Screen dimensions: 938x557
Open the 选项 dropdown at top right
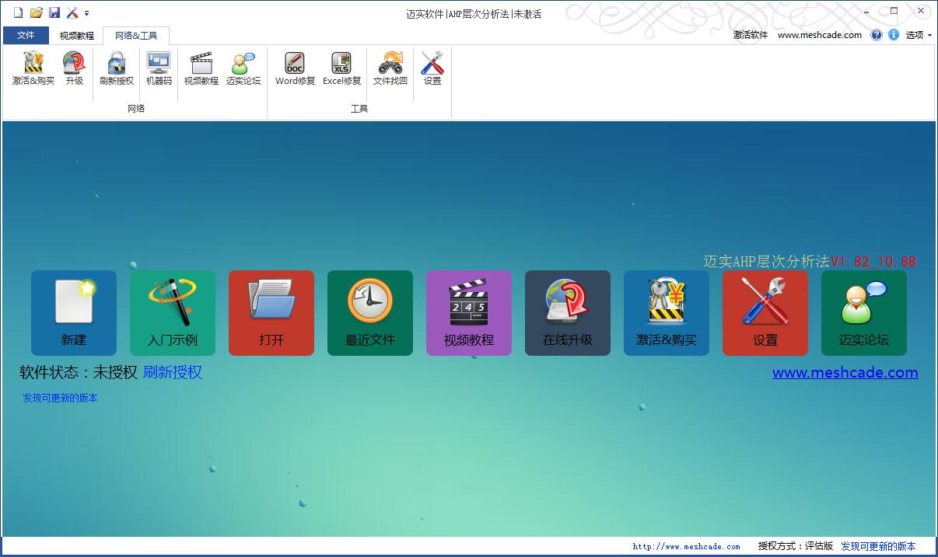pyautogui.click(x=917, y=35)
